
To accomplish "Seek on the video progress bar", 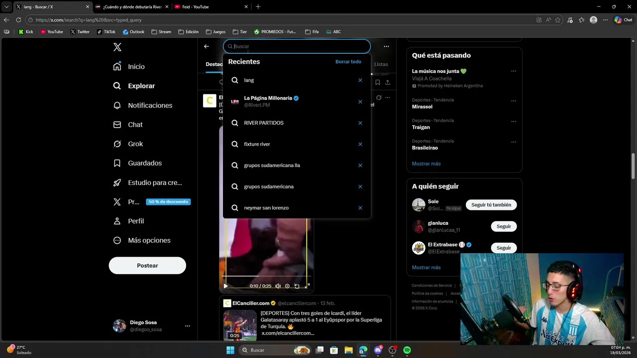I will pyautogui.click(x=266, y=276).
